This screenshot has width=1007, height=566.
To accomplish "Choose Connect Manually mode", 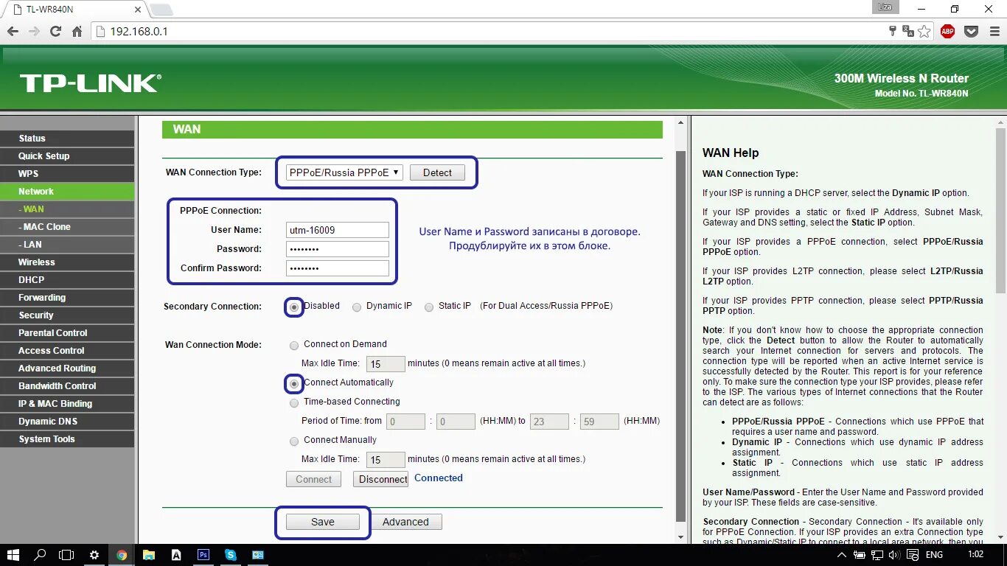I will tap(294, 441).
